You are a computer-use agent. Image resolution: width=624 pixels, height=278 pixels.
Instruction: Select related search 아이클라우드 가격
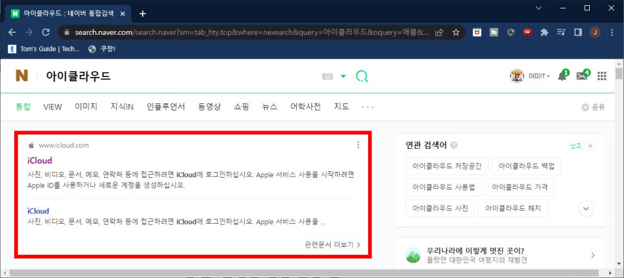point(520,187)
